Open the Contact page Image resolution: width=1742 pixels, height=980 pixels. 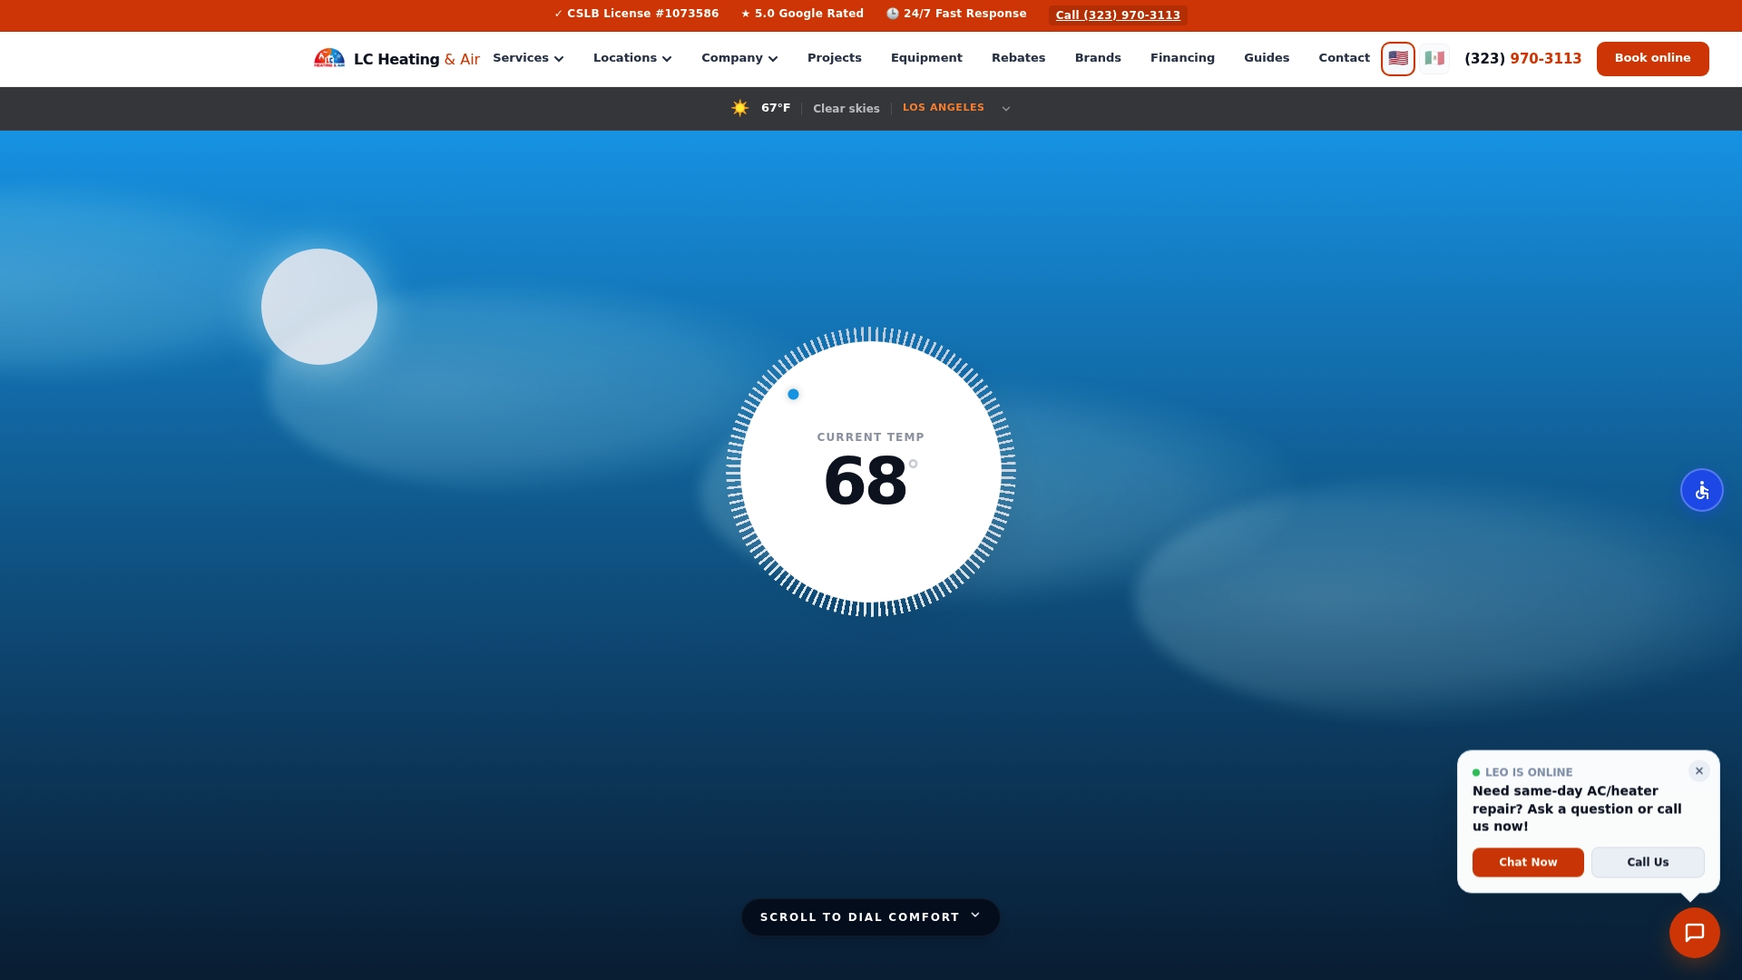tap(1344, 58)
